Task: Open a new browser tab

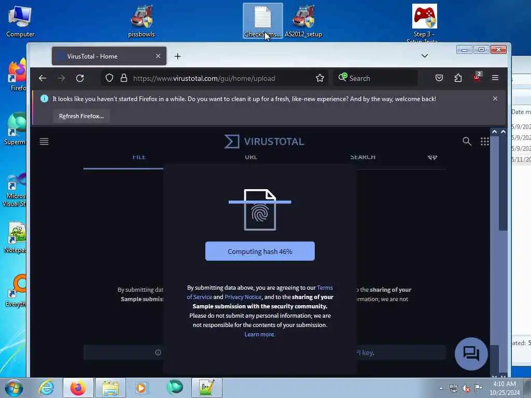Action: (177, 56)
